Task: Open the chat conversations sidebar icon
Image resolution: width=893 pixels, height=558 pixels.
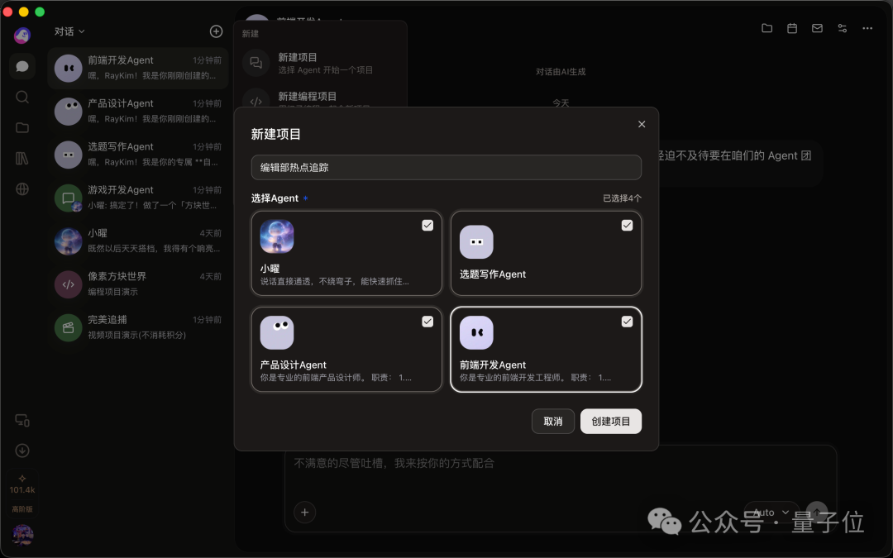Action: tap(22, 66)
